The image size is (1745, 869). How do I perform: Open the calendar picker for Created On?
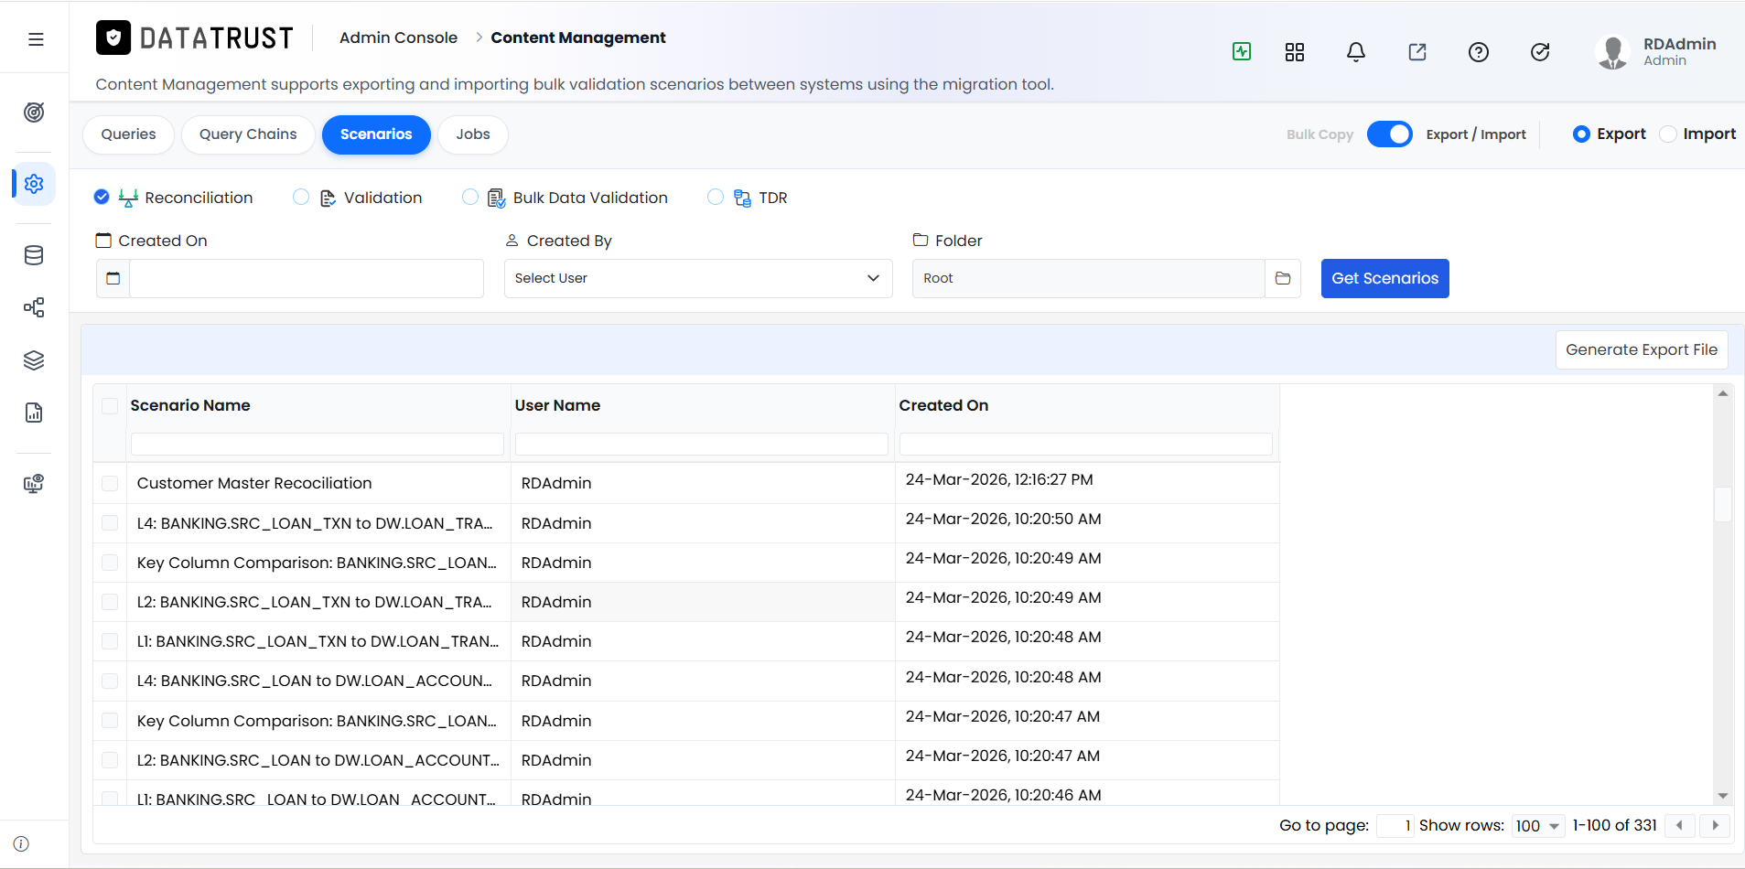[113, 278]
